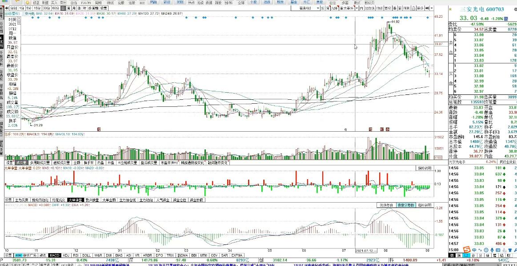
Task: Toggle the 日 daily period button
Action: point(63,8)
